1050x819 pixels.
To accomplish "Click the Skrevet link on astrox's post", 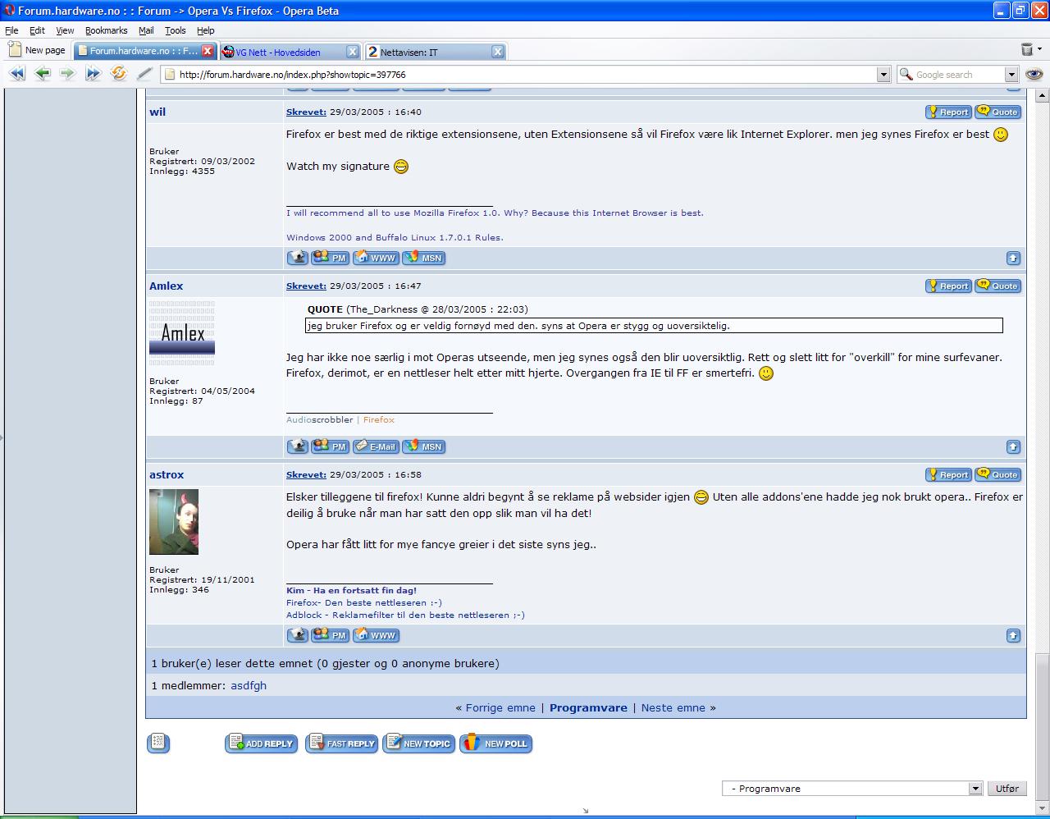I will [306, 474].
